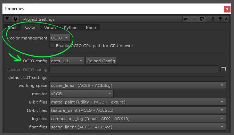Float the Project Settings panel
Screen dimensions: 234x135
tap(220, 19)
